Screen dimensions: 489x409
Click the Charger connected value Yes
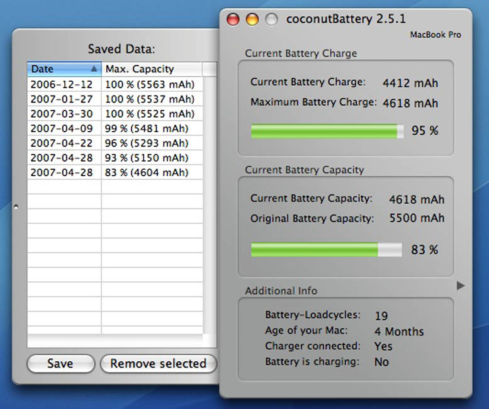[x=383, y=346]
